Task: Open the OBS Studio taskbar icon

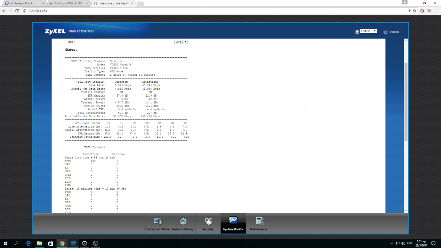Action: click(96, 243)
